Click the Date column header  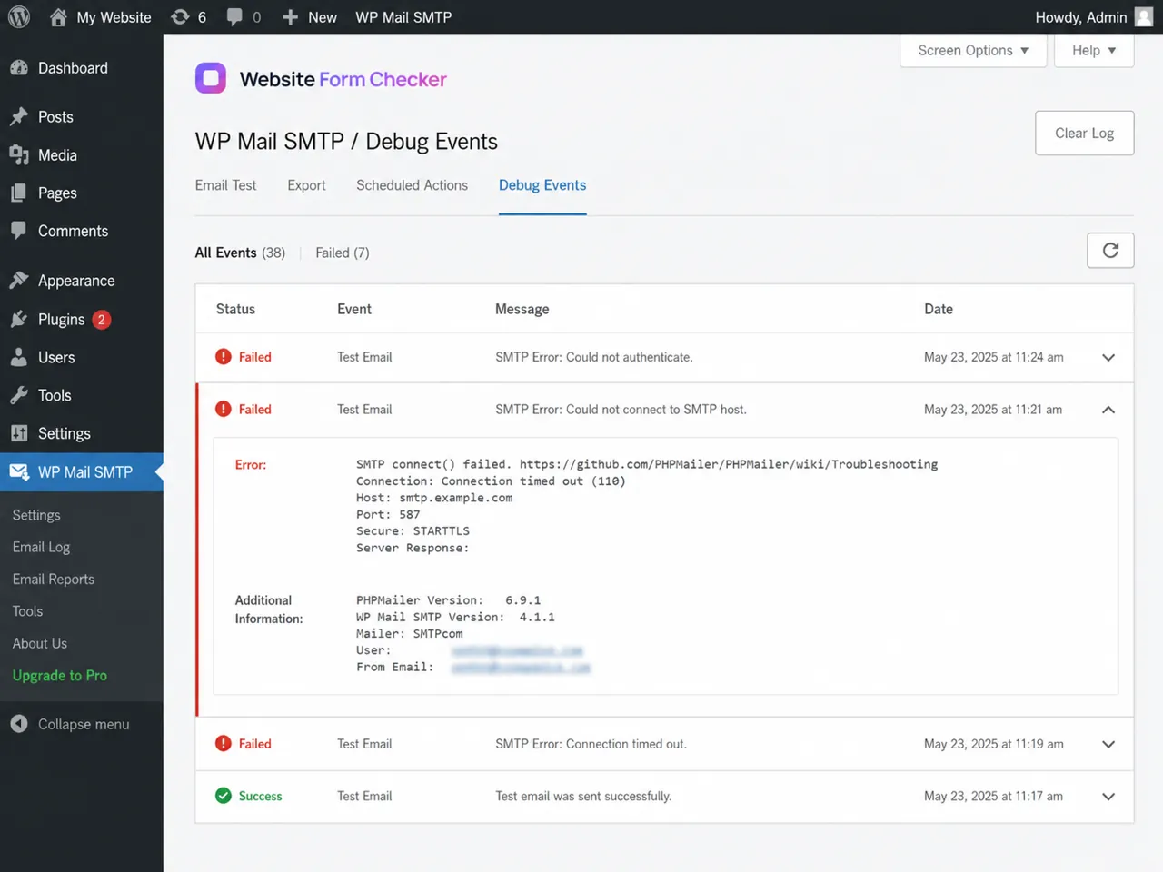(x=939, y=309)
